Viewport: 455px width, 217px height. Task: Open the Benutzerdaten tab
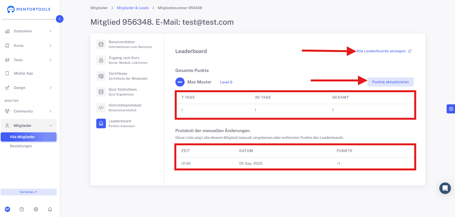click(x=127, y=44)
